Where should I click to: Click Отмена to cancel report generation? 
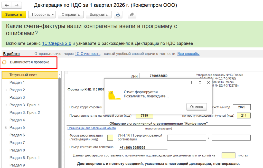pos(196,107)
